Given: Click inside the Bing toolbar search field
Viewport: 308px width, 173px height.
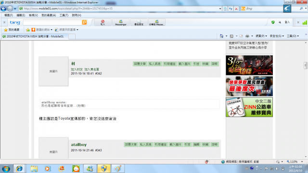Looking at the screenshot, I should 52,23.
